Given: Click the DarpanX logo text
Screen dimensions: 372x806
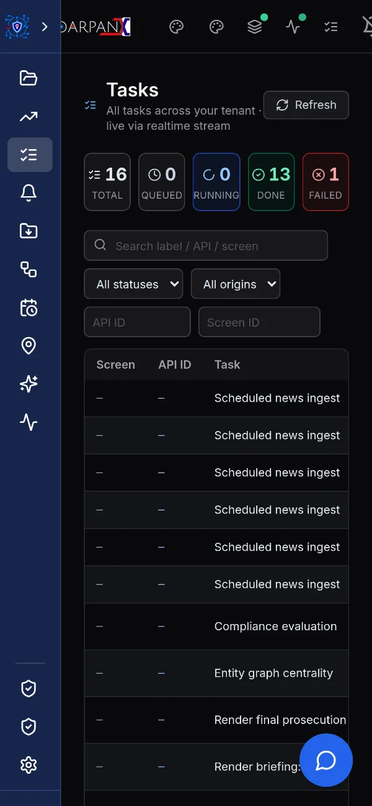Looking at the screenshot, I should 95,27.
